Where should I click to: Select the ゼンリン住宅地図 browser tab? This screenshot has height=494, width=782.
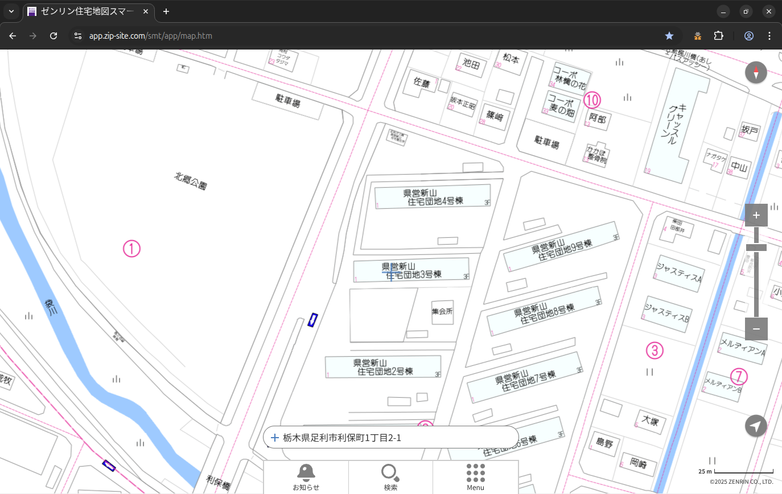85,11
